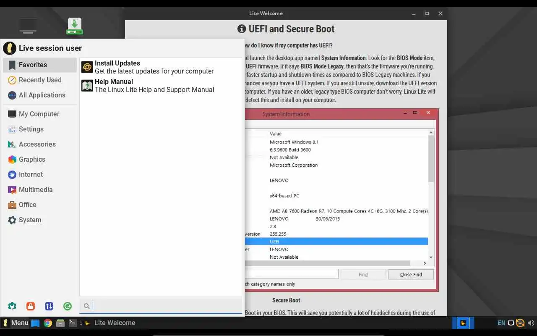The height and width of the screenshot is (336, 537).
Task: Open the file manager drawer taskbar icon
Action: (x=60, y=323)
